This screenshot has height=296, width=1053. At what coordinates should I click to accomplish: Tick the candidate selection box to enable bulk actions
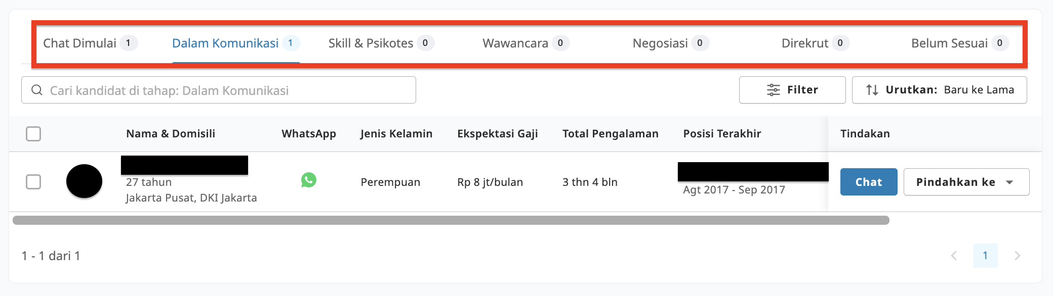click(34, 182)
